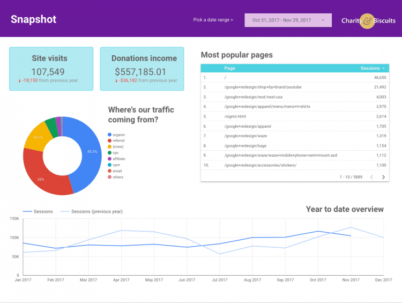
Task: Click the (none) legend color dot
Action: pos(109,147)
